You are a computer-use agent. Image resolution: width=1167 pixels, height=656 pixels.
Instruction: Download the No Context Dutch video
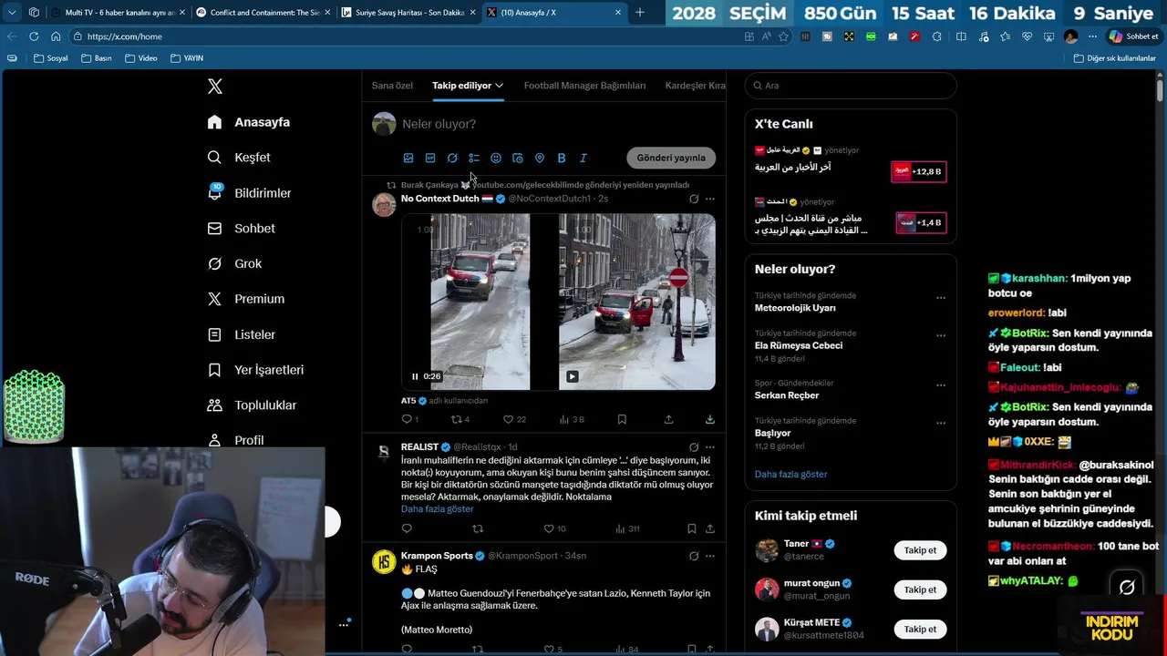(710, 419)
